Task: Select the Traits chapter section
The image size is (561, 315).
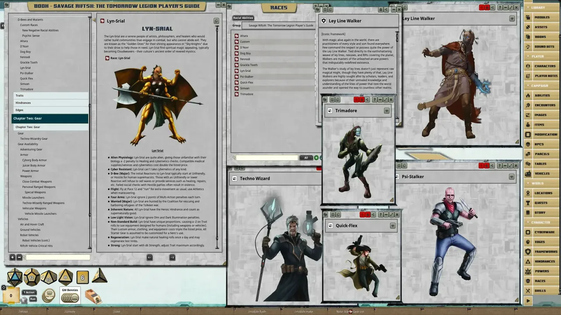Action: (x=50, y=95)
